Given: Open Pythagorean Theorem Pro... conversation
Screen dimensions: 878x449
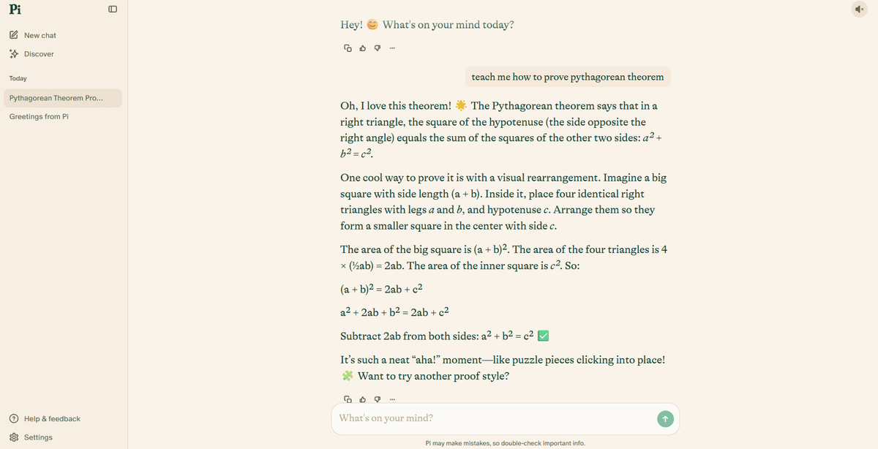Looking at the screenshot, I should (62, 98).
